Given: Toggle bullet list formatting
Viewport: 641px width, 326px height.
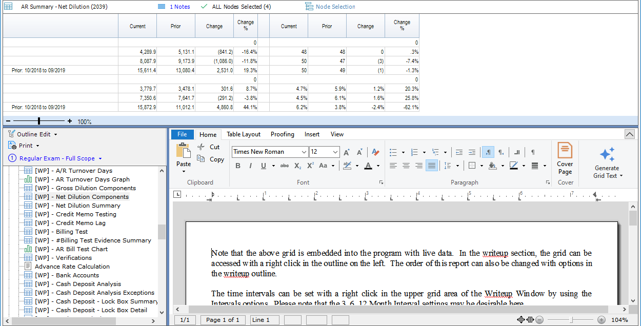Looking at the screenshot, I should 393,152.
